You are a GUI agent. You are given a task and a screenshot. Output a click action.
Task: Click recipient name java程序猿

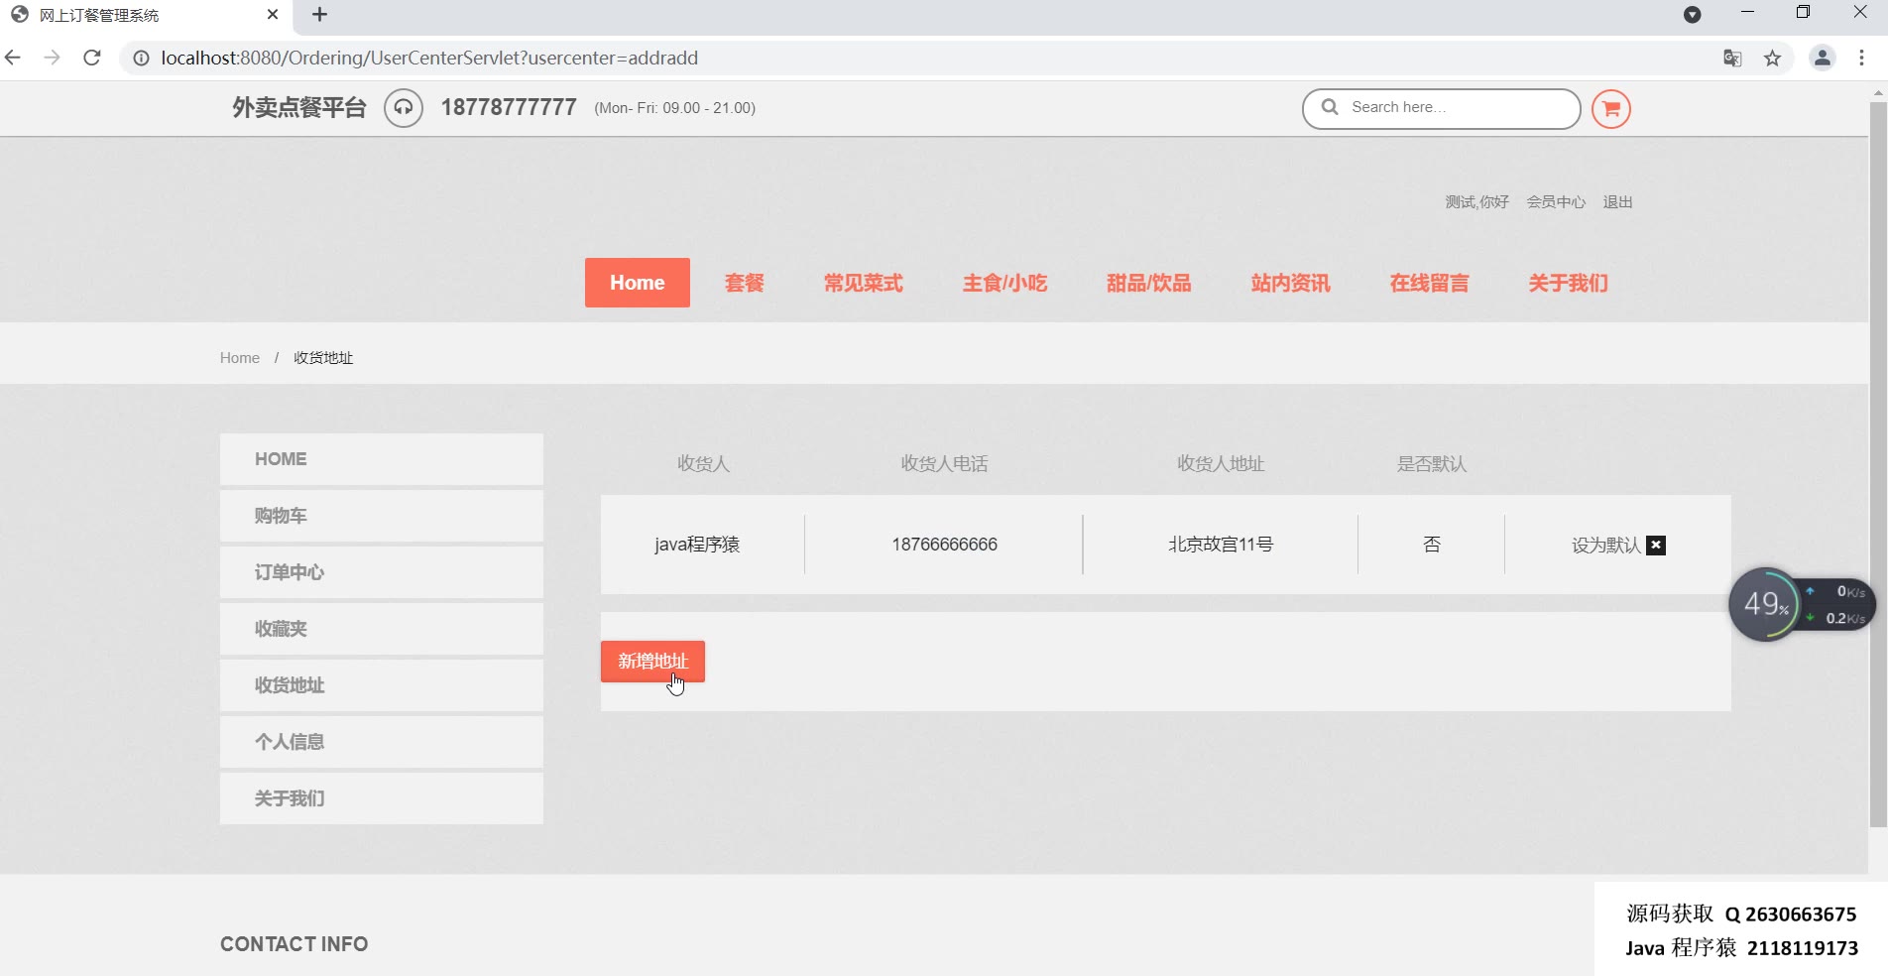click(697, 545)
